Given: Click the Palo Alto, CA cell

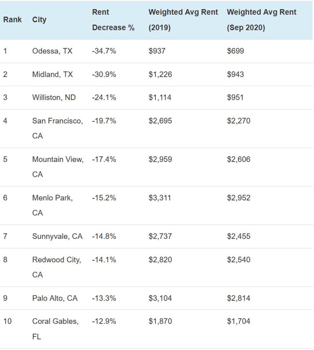Looking at the screenshot, I should 55,298.
